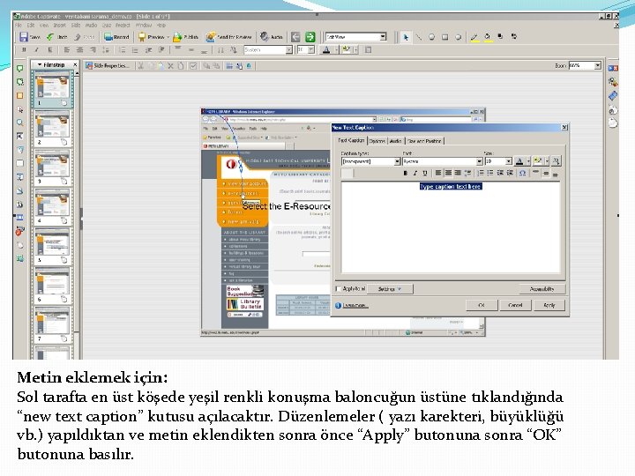Switch to Size and Position tab
The image size is (635, 476).
point(424,141)
